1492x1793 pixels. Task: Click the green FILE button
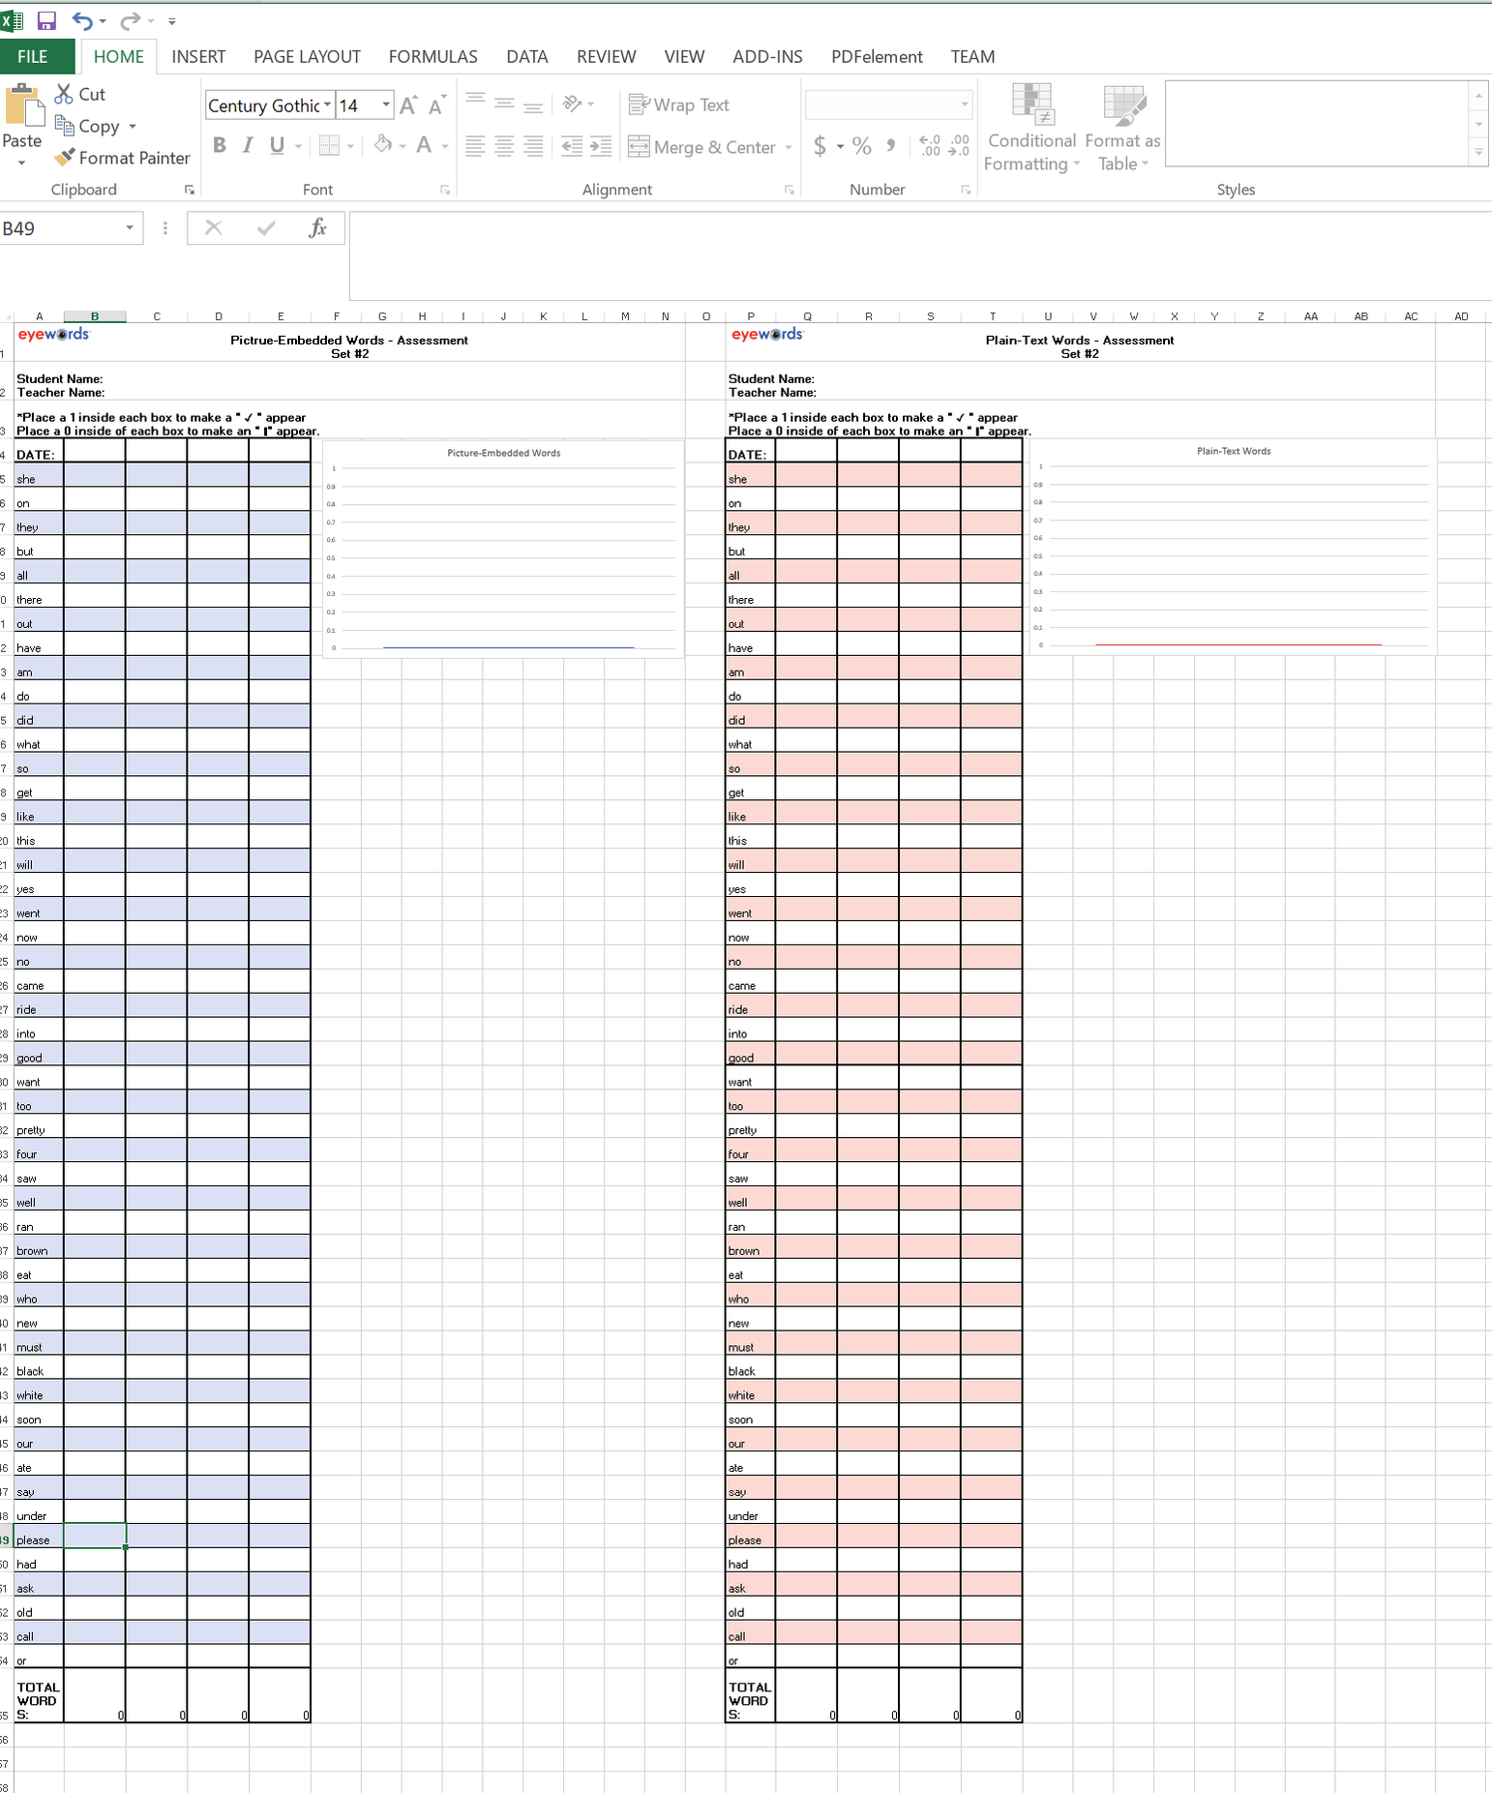[x=33, y=57]
